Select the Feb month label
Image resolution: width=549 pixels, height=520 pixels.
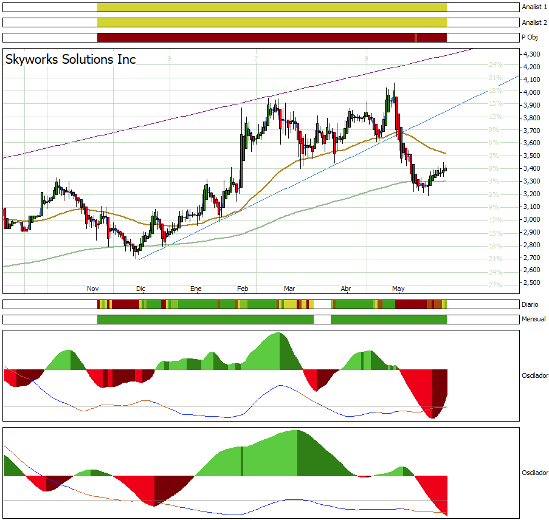[x=243, y=289]
